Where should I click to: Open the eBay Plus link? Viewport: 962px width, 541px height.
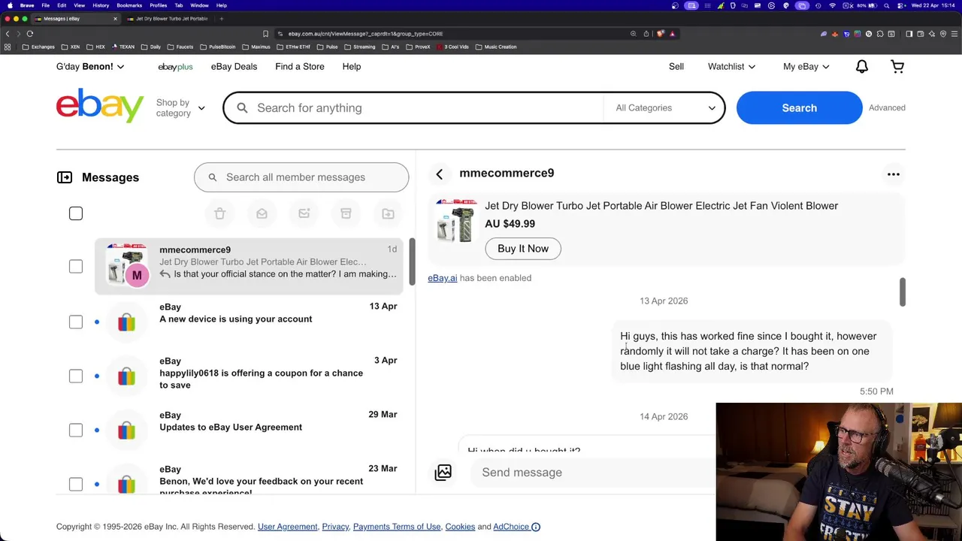(175, 67)
